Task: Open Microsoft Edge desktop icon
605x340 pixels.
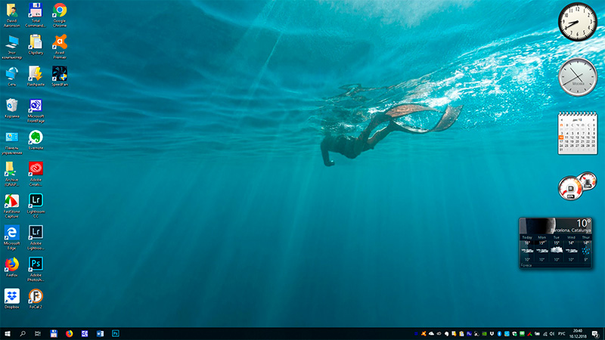Action: pyautogui.click(x=11, y=232)
